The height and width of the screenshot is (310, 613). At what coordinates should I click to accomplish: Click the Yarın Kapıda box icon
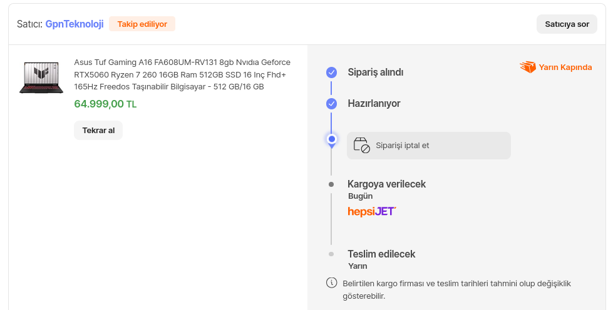[528, 67]
